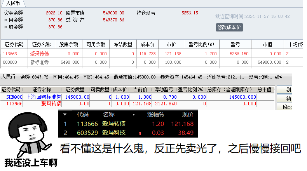
Task: Click 浮动盈亏:2121.11 summary text
Action: pyautogui.click(x=225, y=77)
